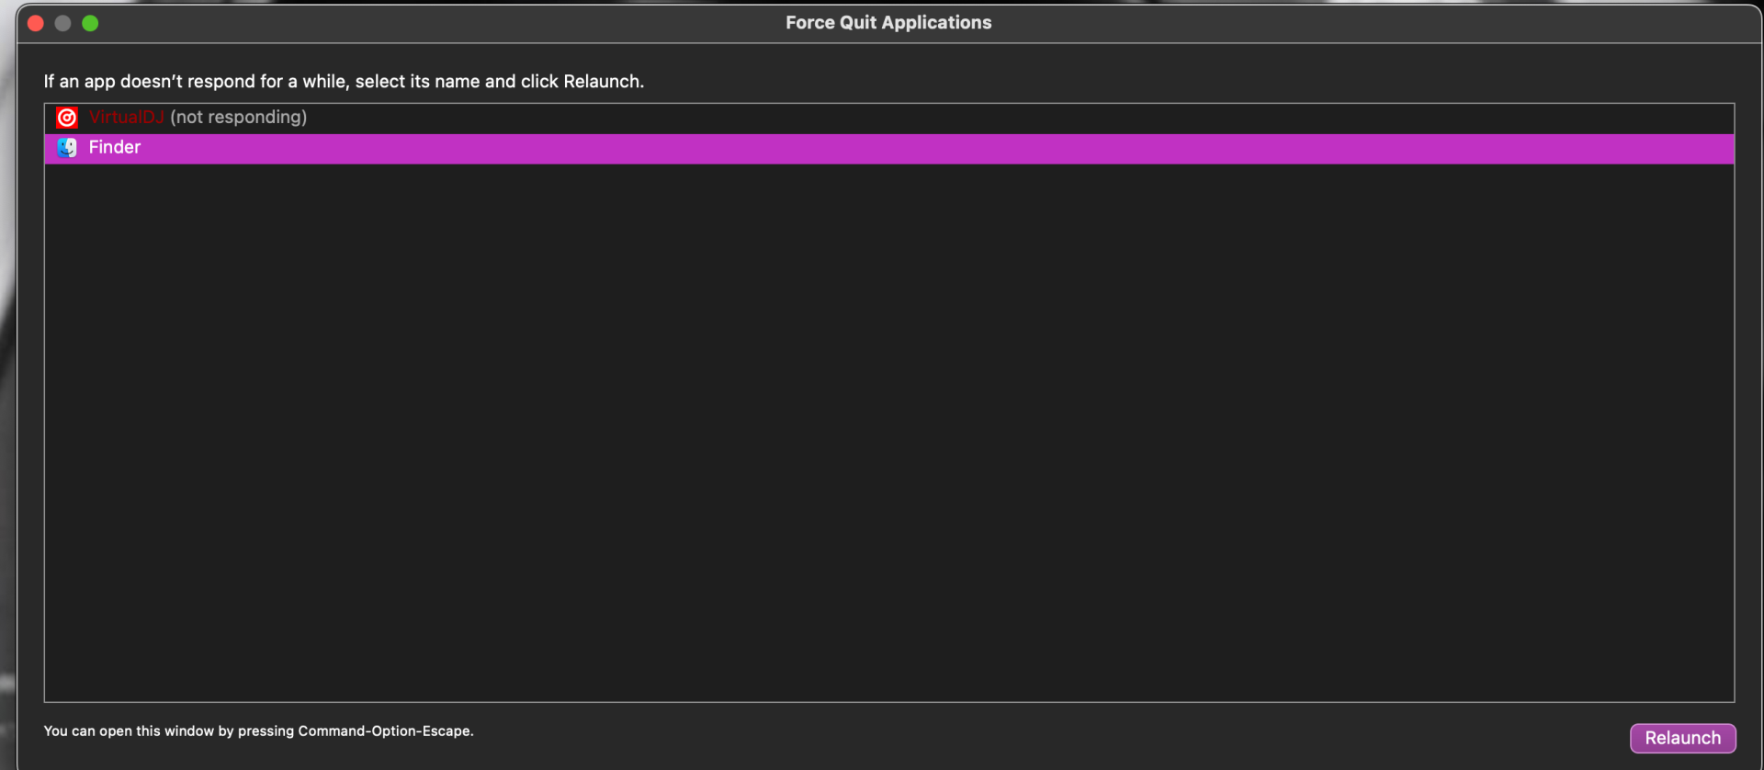
Task: Click the green zoom window button
Action: click(x=90, y=23)
